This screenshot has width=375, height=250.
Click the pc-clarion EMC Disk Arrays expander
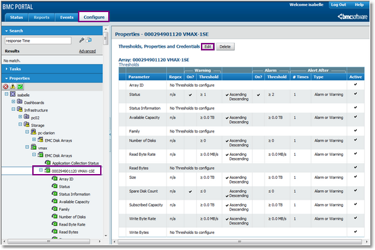point(34,140)
